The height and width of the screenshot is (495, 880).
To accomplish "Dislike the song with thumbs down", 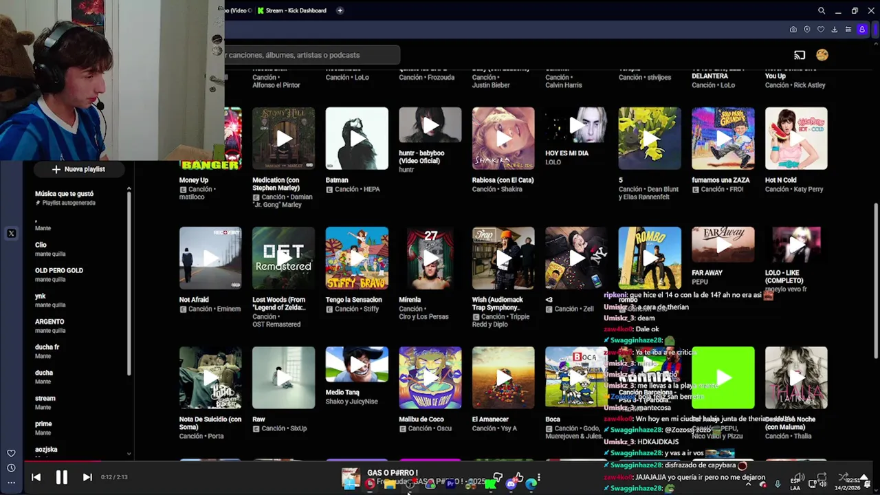I will click(498, 476).
